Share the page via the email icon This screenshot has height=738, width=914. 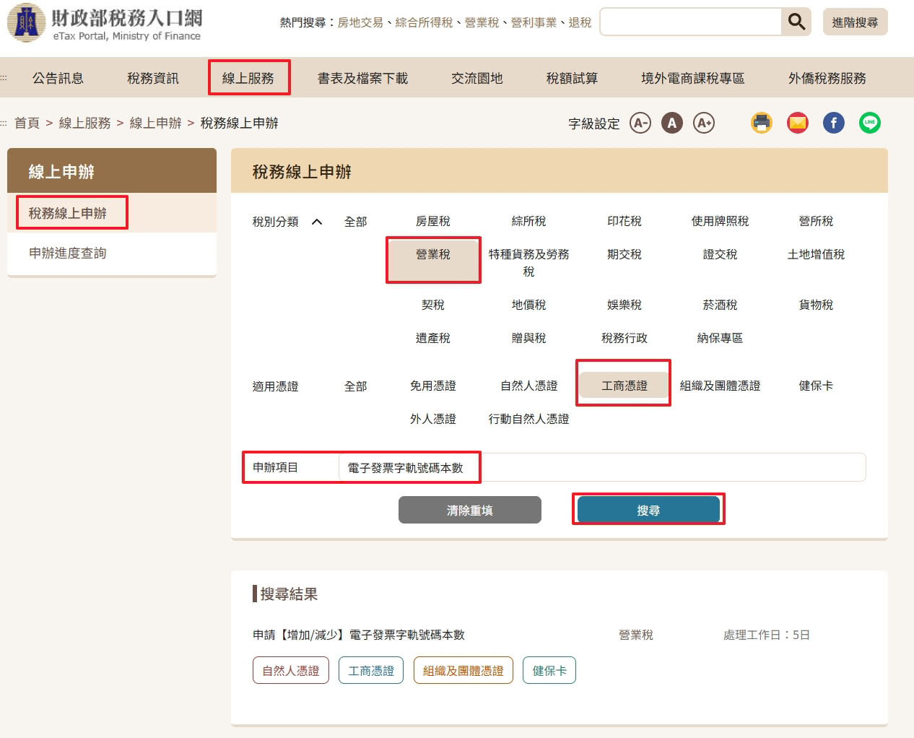(797, 123)
